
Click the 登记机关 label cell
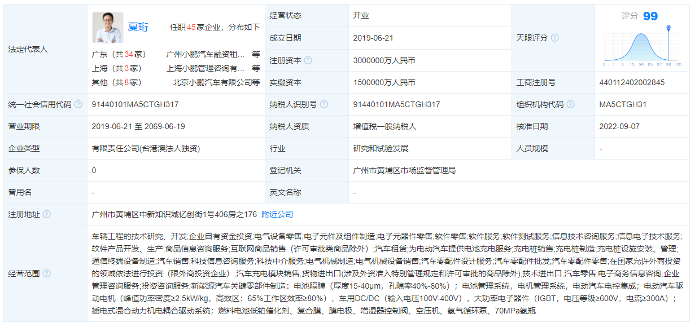tap(307, 170)
